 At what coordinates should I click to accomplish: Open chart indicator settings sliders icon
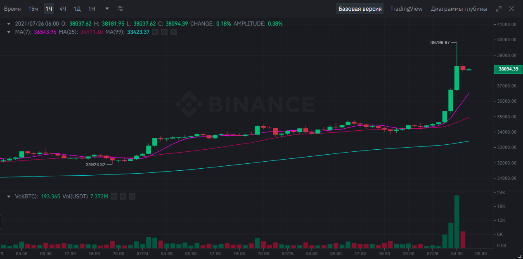[x=120, y=9]
